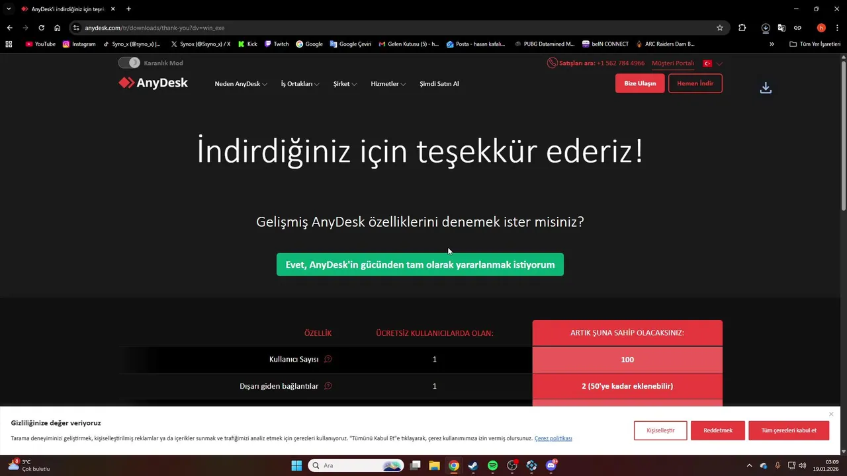
Task: Open the Twitch bookmark
Action: click(277, 44)
